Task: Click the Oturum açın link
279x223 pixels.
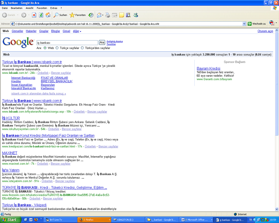Action: pos(265,31)
